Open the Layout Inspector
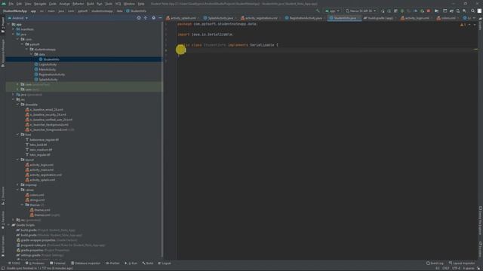Image resolution: width=483 pixels, height=271 pixels. [x=462, y=263]
